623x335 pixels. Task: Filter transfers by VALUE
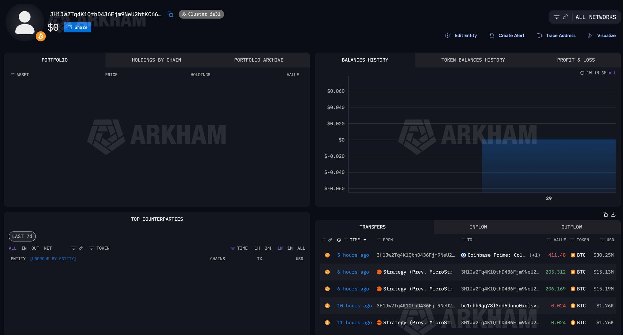coord(556,240)
